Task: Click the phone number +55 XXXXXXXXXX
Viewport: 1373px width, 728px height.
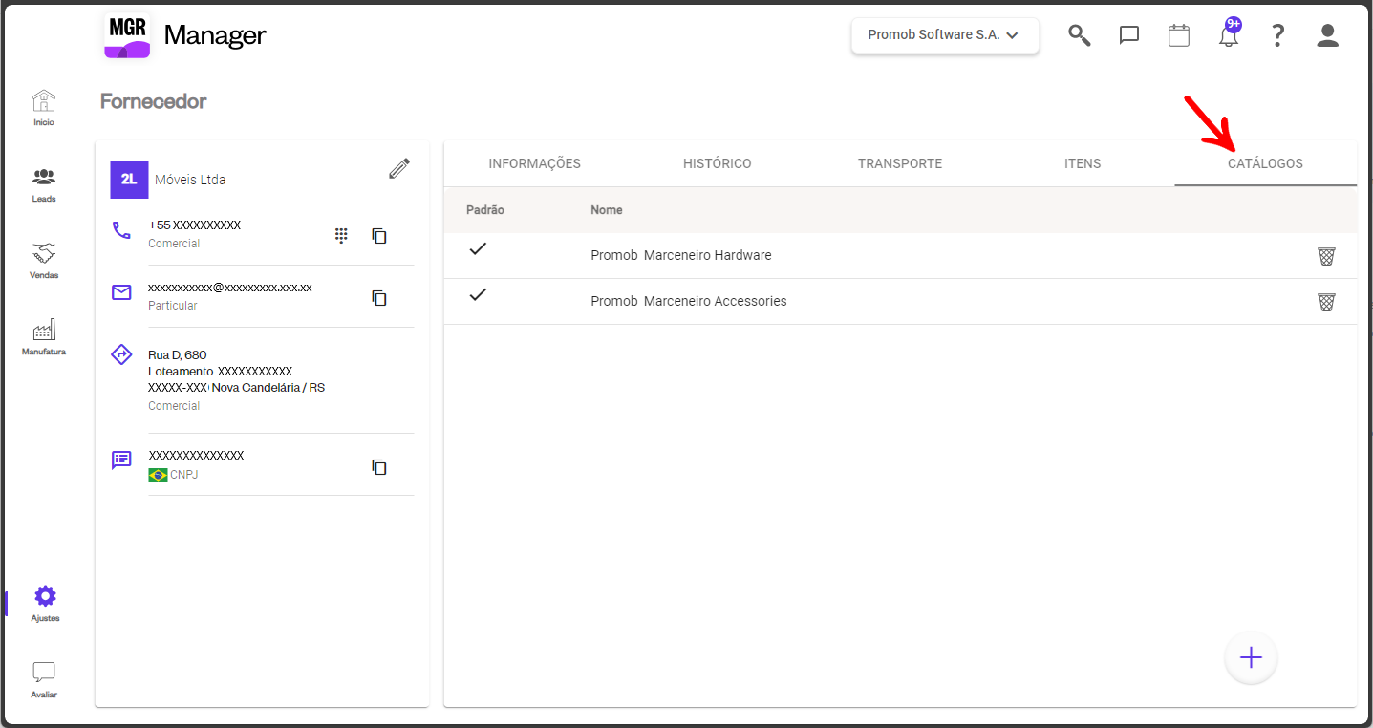Action: click(x=195, y=225)
